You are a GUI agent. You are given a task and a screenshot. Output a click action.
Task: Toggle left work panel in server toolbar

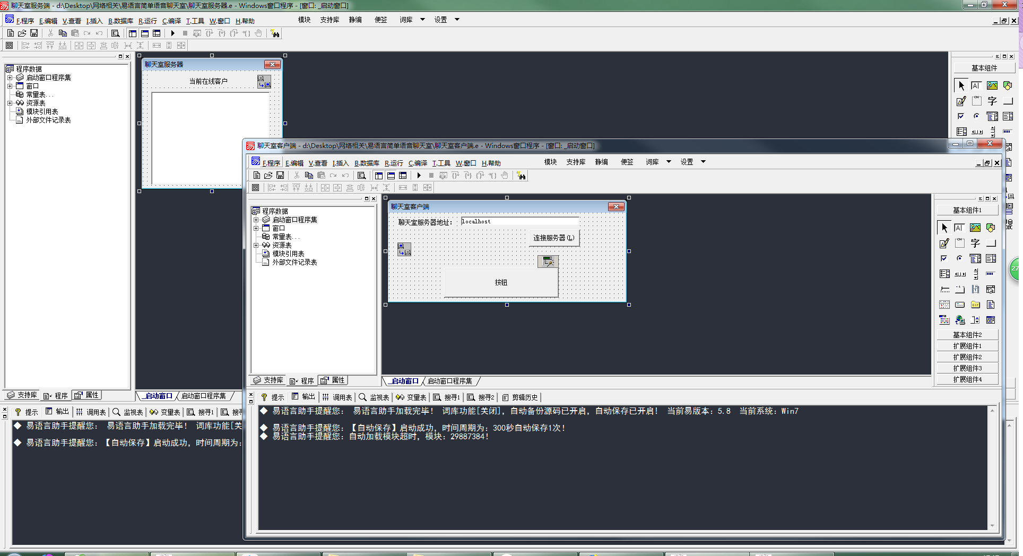tap(133, 33)
